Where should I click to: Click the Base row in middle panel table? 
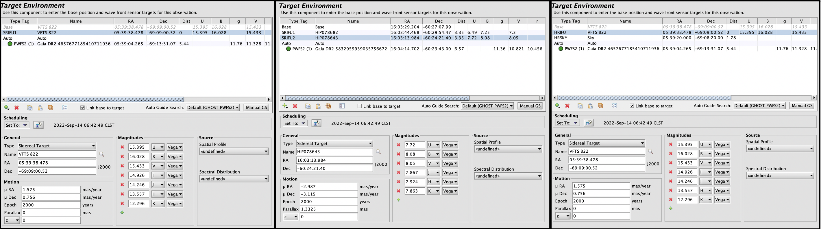412,27
